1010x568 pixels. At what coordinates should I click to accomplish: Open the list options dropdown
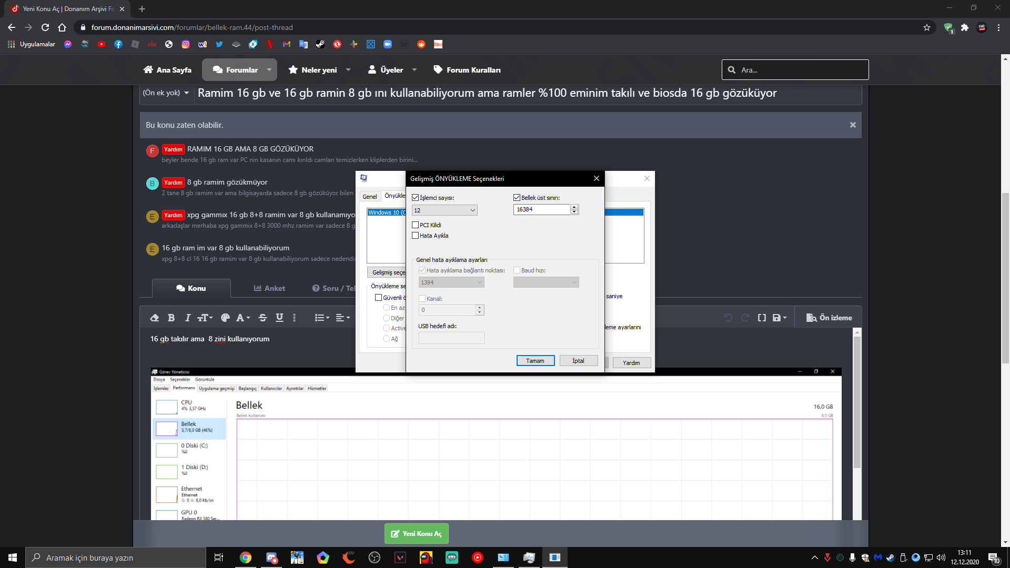pyautogui.click(x=322, y=318)
